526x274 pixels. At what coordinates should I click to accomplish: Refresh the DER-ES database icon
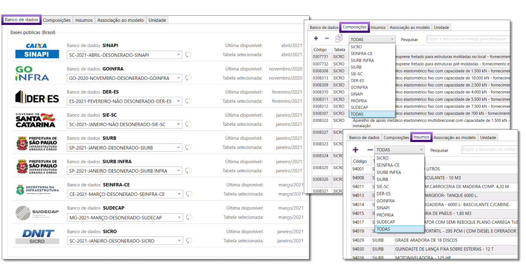click(188, 101)
